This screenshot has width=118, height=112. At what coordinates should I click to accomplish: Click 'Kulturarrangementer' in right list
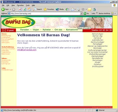pos(97,50)
